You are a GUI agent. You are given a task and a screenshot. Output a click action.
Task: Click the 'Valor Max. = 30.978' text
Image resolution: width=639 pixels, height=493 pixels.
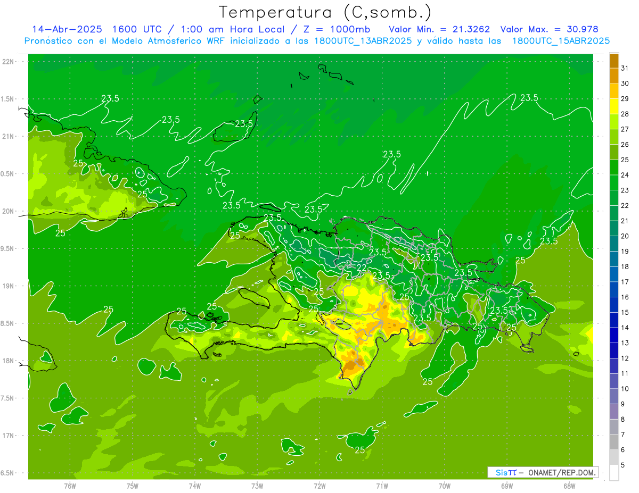tap(550, 29)
